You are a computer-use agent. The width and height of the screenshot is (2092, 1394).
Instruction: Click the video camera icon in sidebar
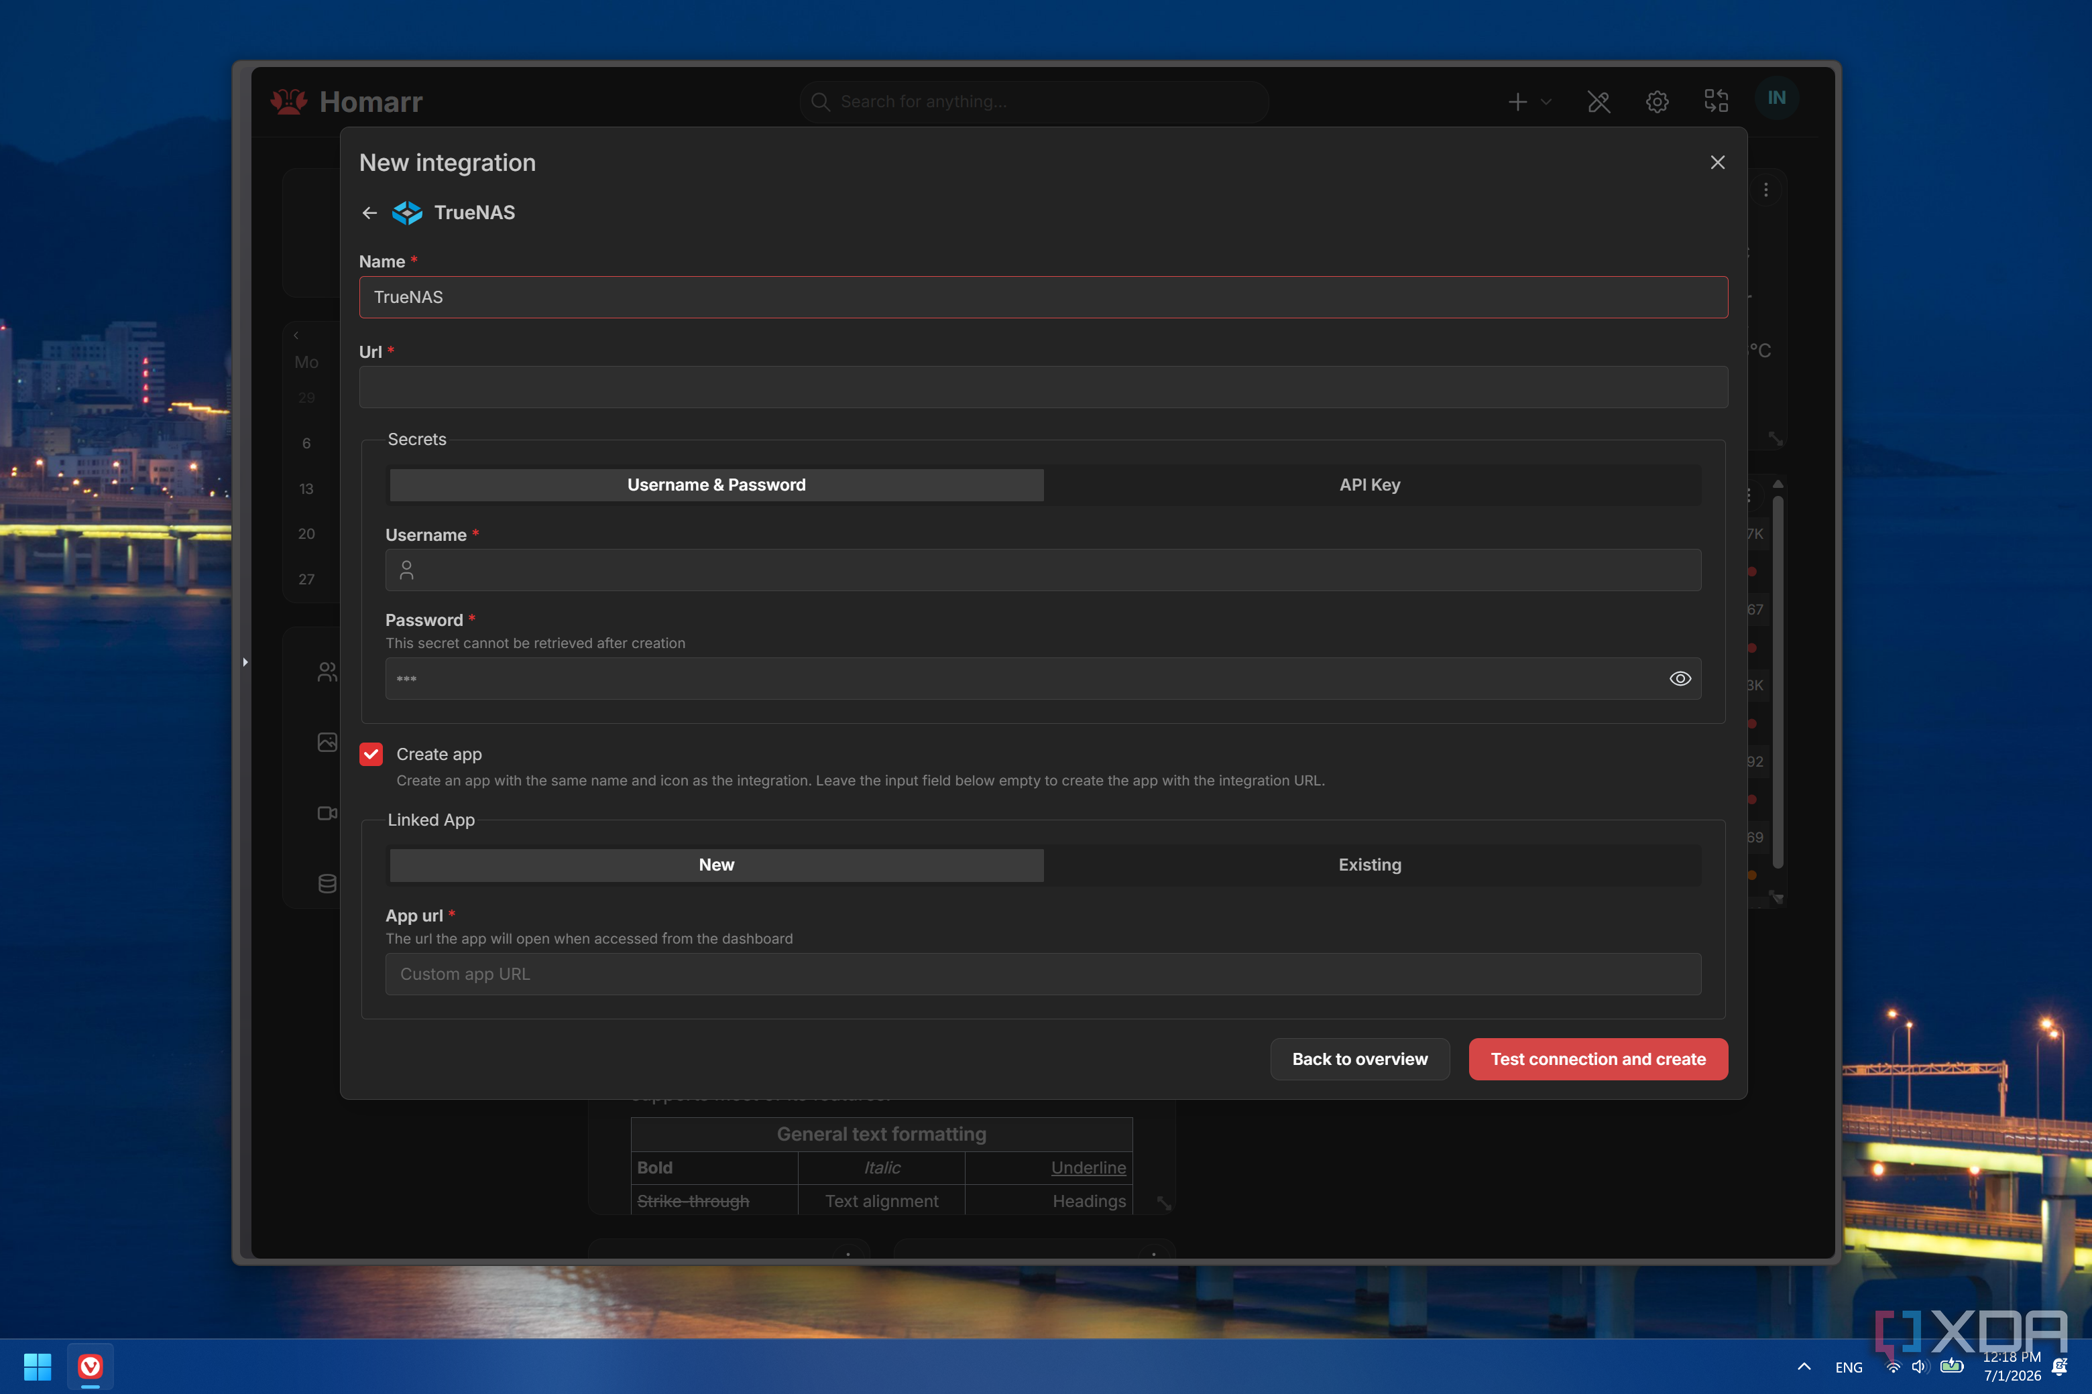(x=327, y=812)
